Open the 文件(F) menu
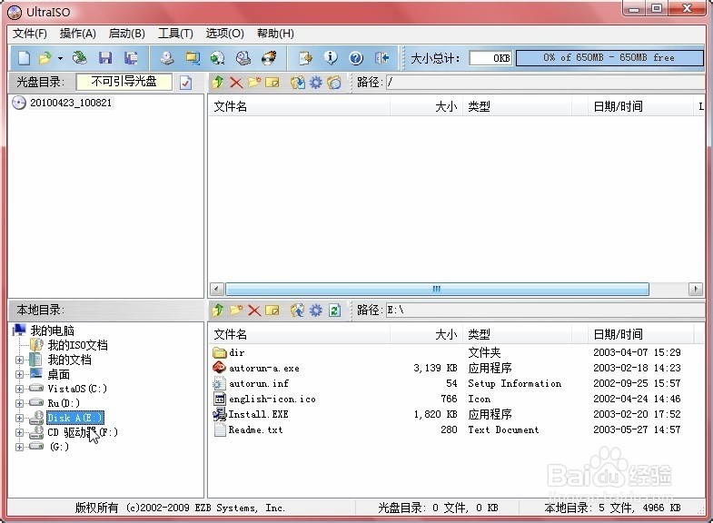The height and width of the screenshot is (523, 713). 30,34
